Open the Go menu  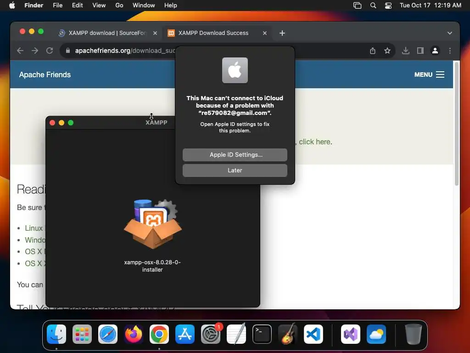(119, 6)
